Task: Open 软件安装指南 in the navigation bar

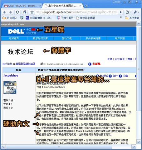Action: click(93, 38)
